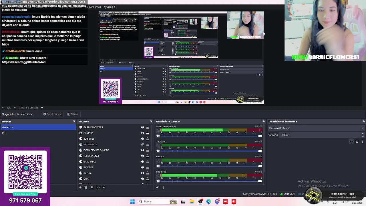Hide the 100 monedas source

pos(142,156)
